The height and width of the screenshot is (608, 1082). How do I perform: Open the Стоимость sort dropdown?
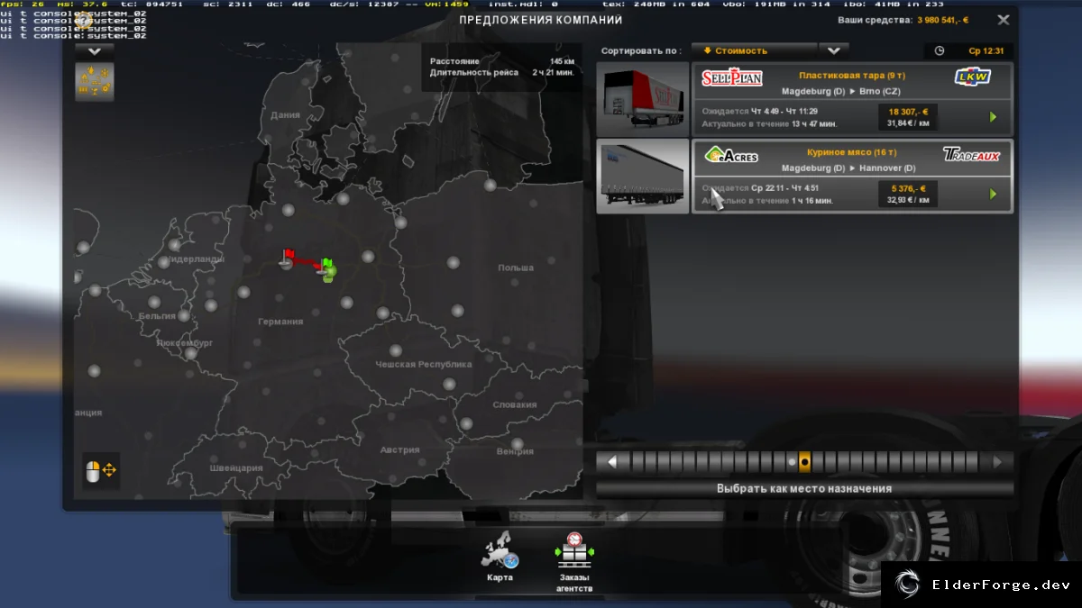755,50
